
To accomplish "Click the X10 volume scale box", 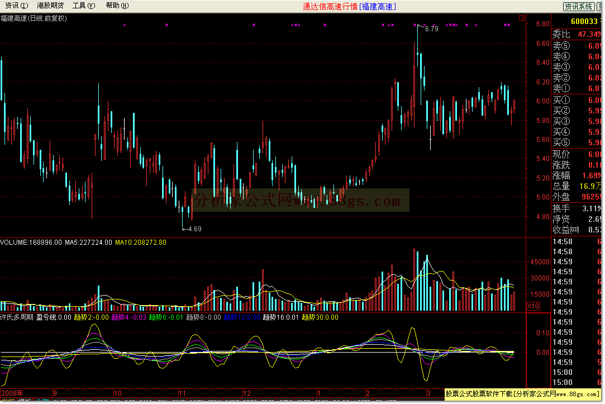I will [x=533, y=306].
